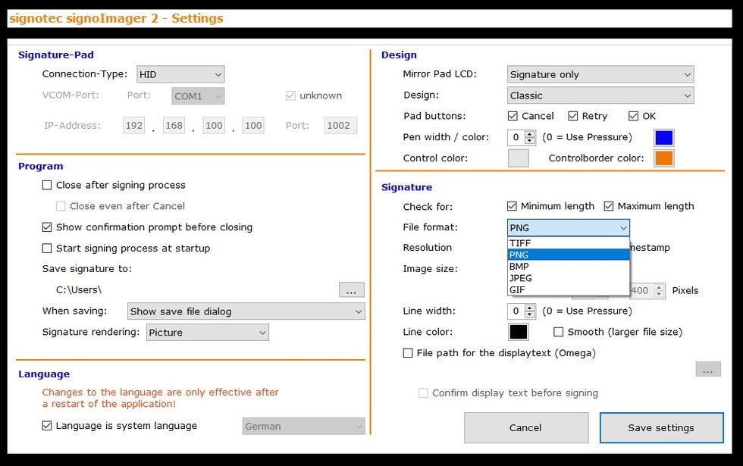This screenshot has width=743, height=466.
Task: Click the browse button beside save signature path
Action: [x=351, y=290]
